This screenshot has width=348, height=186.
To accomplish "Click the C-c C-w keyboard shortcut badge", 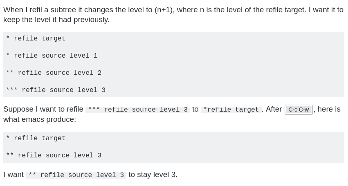I will pyautogui.click(x=299, y=110).
